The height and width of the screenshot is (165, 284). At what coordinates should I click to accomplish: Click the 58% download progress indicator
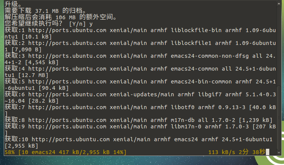point(10,152)
